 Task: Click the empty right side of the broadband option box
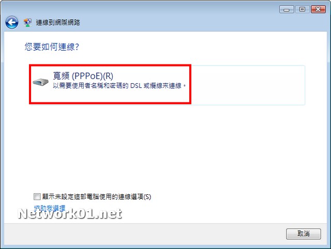248,85
